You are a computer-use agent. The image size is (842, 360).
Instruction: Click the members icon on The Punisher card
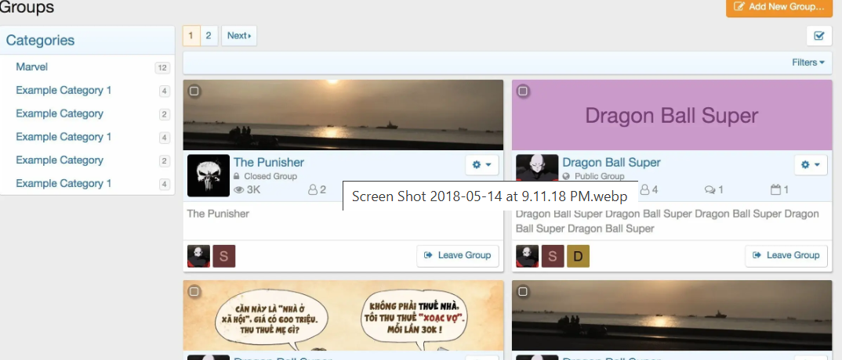313,189
